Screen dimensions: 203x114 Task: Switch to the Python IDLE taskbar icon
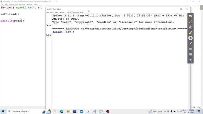click(x=88, y=111)
